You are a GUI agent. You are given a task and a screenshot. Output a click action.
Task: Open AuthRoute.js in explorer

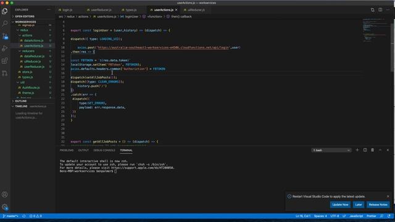31,88
